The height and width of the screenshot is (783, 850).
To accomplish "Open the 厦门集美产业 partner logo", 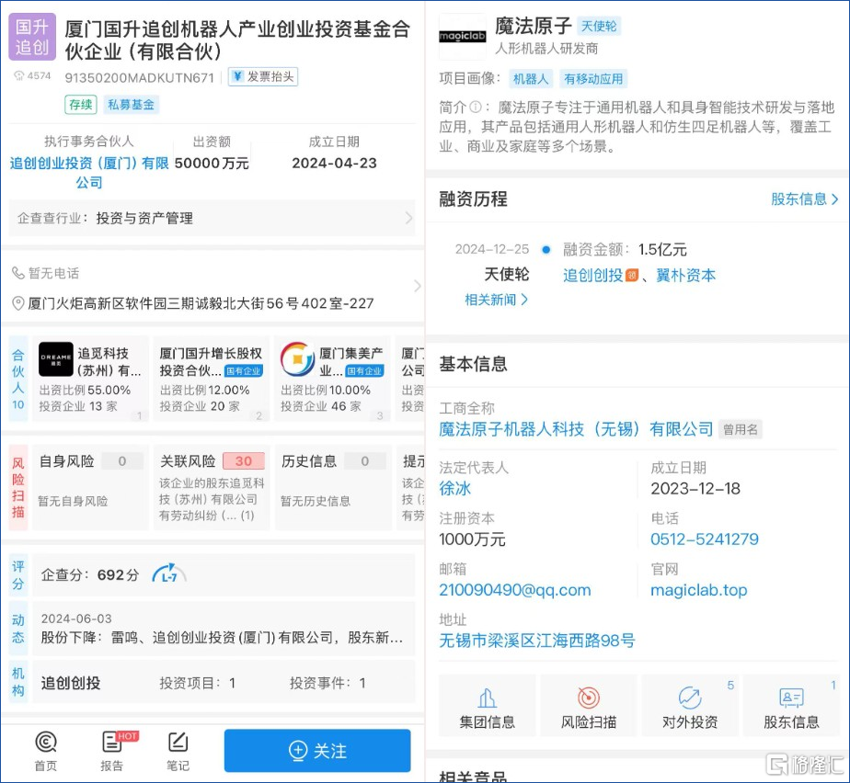I will tap(298, 359).
